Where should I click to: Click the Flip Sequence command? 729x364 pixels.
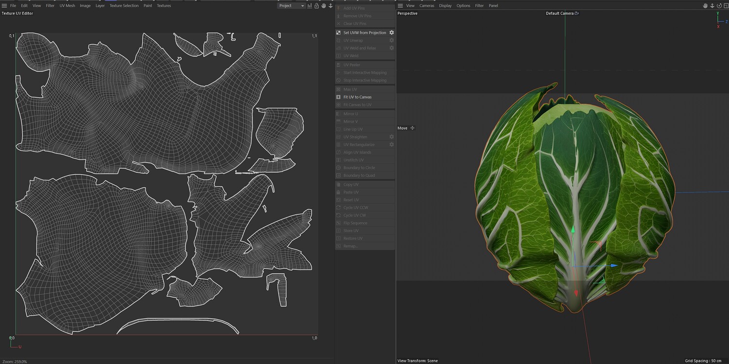coord(364,223)
